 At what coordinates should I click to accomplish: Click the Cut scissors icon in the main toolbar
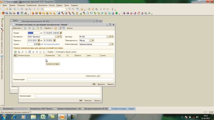14,9
